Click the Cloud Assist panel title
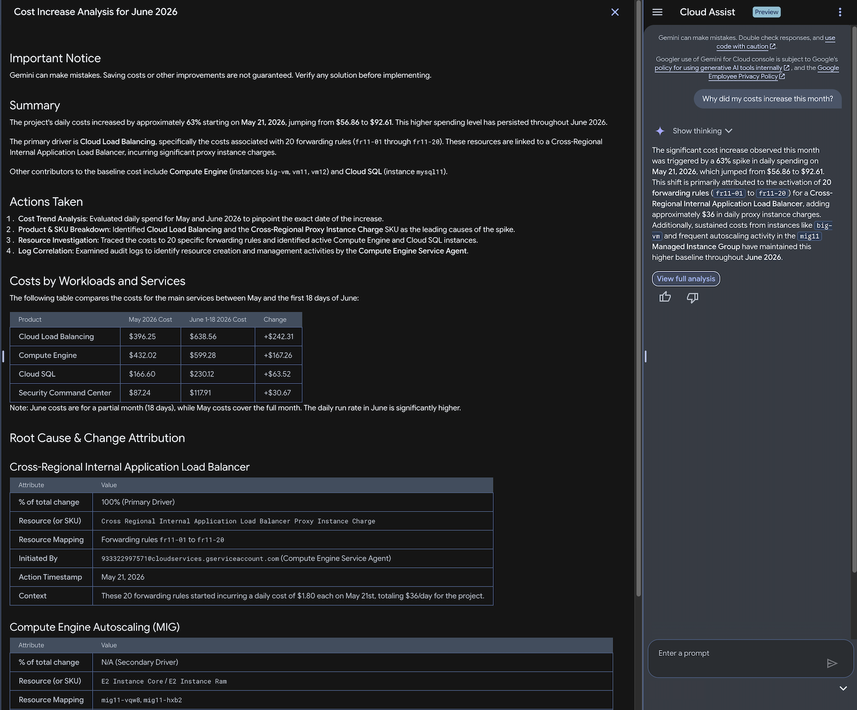 coord(707,12)
